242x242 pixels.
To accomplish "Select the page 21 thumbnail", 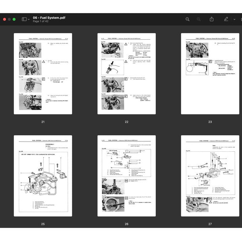I will [x=43, y=74].
